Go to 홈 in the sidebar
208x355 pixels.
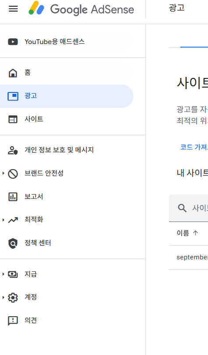click(28, 72)
